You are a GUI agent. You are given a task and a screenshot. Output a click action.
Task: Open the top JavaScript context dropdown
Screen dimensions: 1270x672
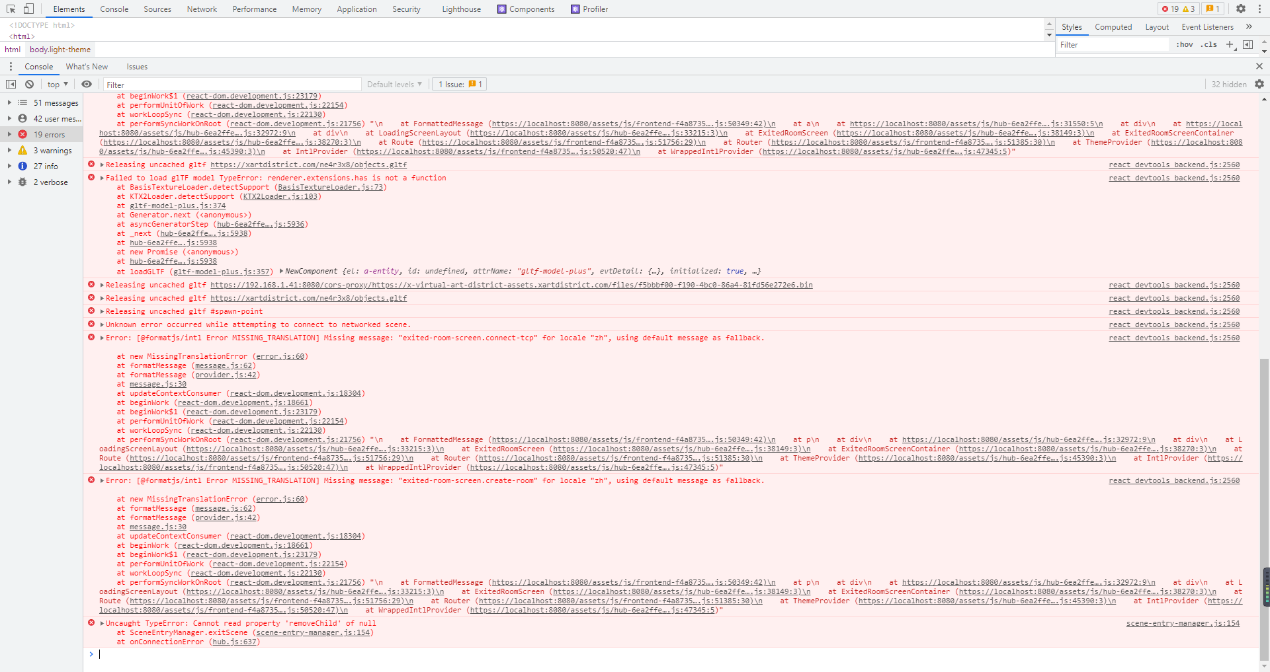point(58,84)
